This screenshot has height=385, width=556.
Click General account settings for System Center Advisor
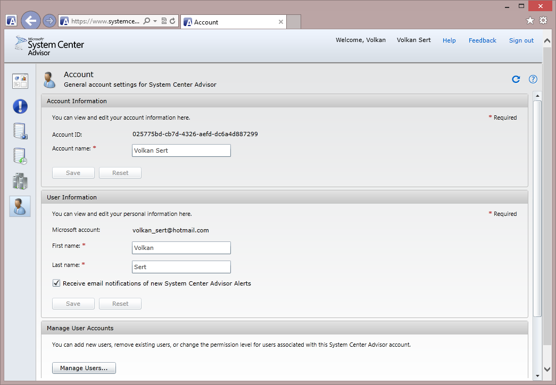pyautogui.click(x=140, y=85)
